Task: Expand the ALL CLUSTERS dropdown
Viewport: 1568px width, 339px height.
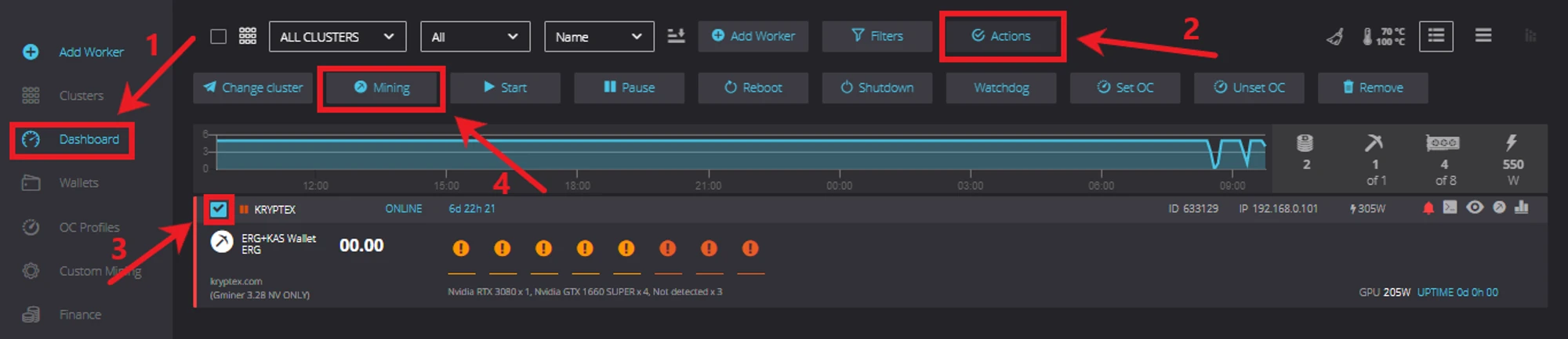Action: point(337,37)
